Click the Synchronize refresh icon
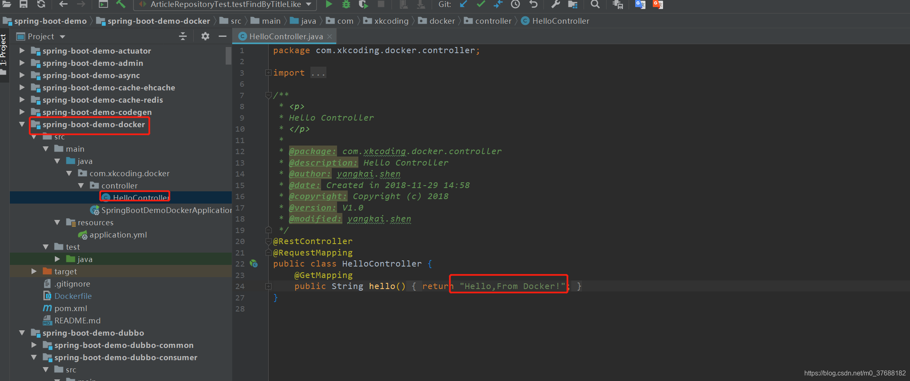This screenshot has width=910, height=381. [41, 4]
